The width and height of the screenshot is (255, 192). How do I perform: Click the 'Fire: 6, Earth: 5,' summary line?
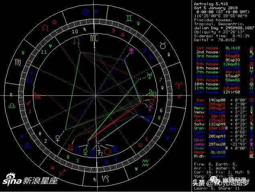click(216, 164)
